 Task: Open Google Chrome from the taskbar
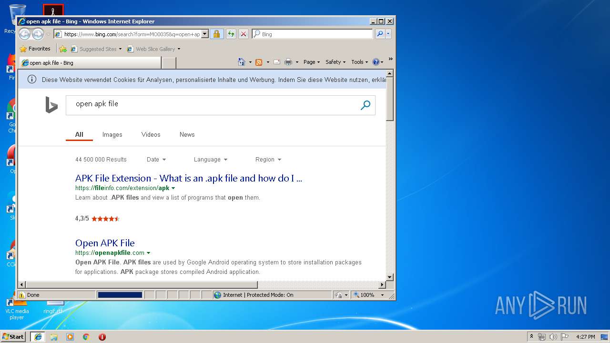[86, 337]
